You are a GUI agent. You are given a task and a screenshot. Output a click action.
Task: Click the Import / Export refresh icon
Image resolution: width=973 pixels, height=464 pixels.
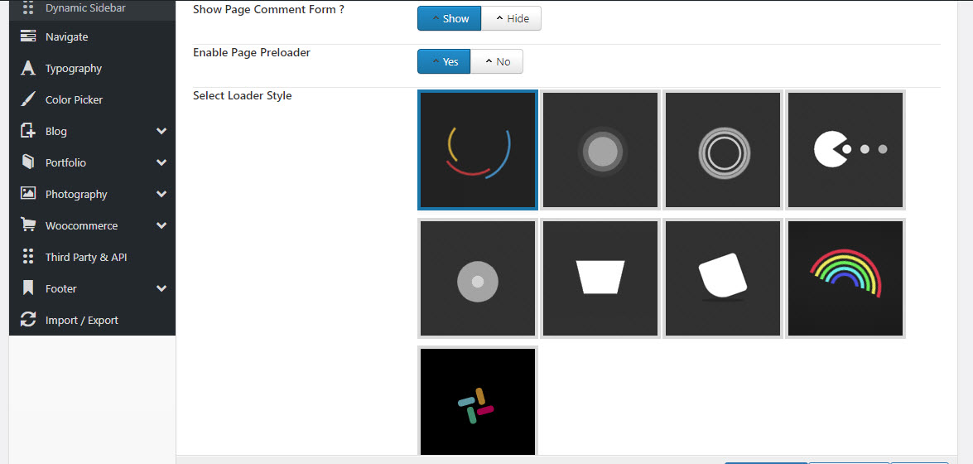(28, 320)
